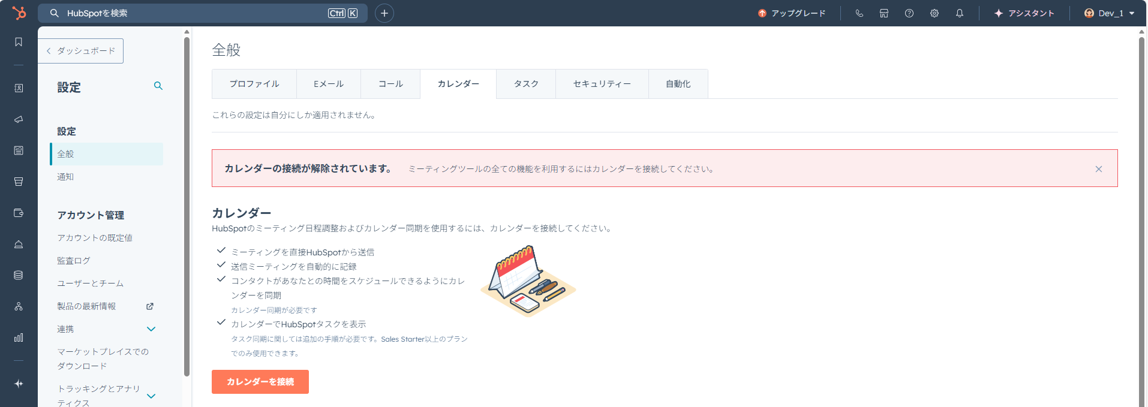Click the calendar illustration image

point(528,281)
